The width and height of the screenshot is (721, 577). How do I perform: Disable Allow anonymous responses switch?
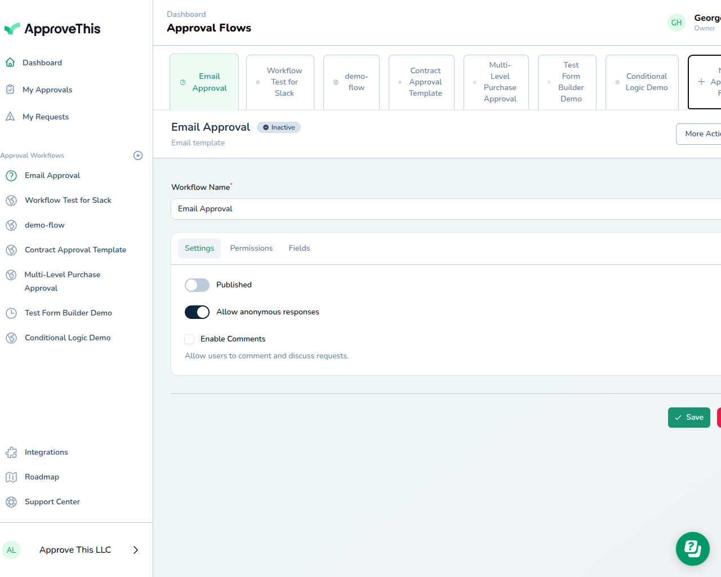pos(197,312)
